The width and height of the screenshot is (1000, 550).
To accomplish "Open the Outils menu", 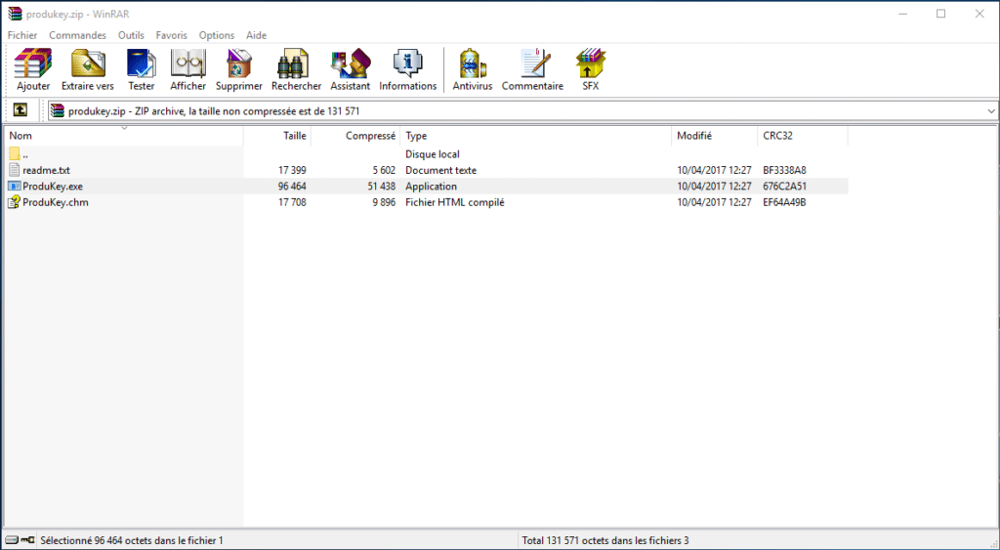I will (x=132, y=35).
